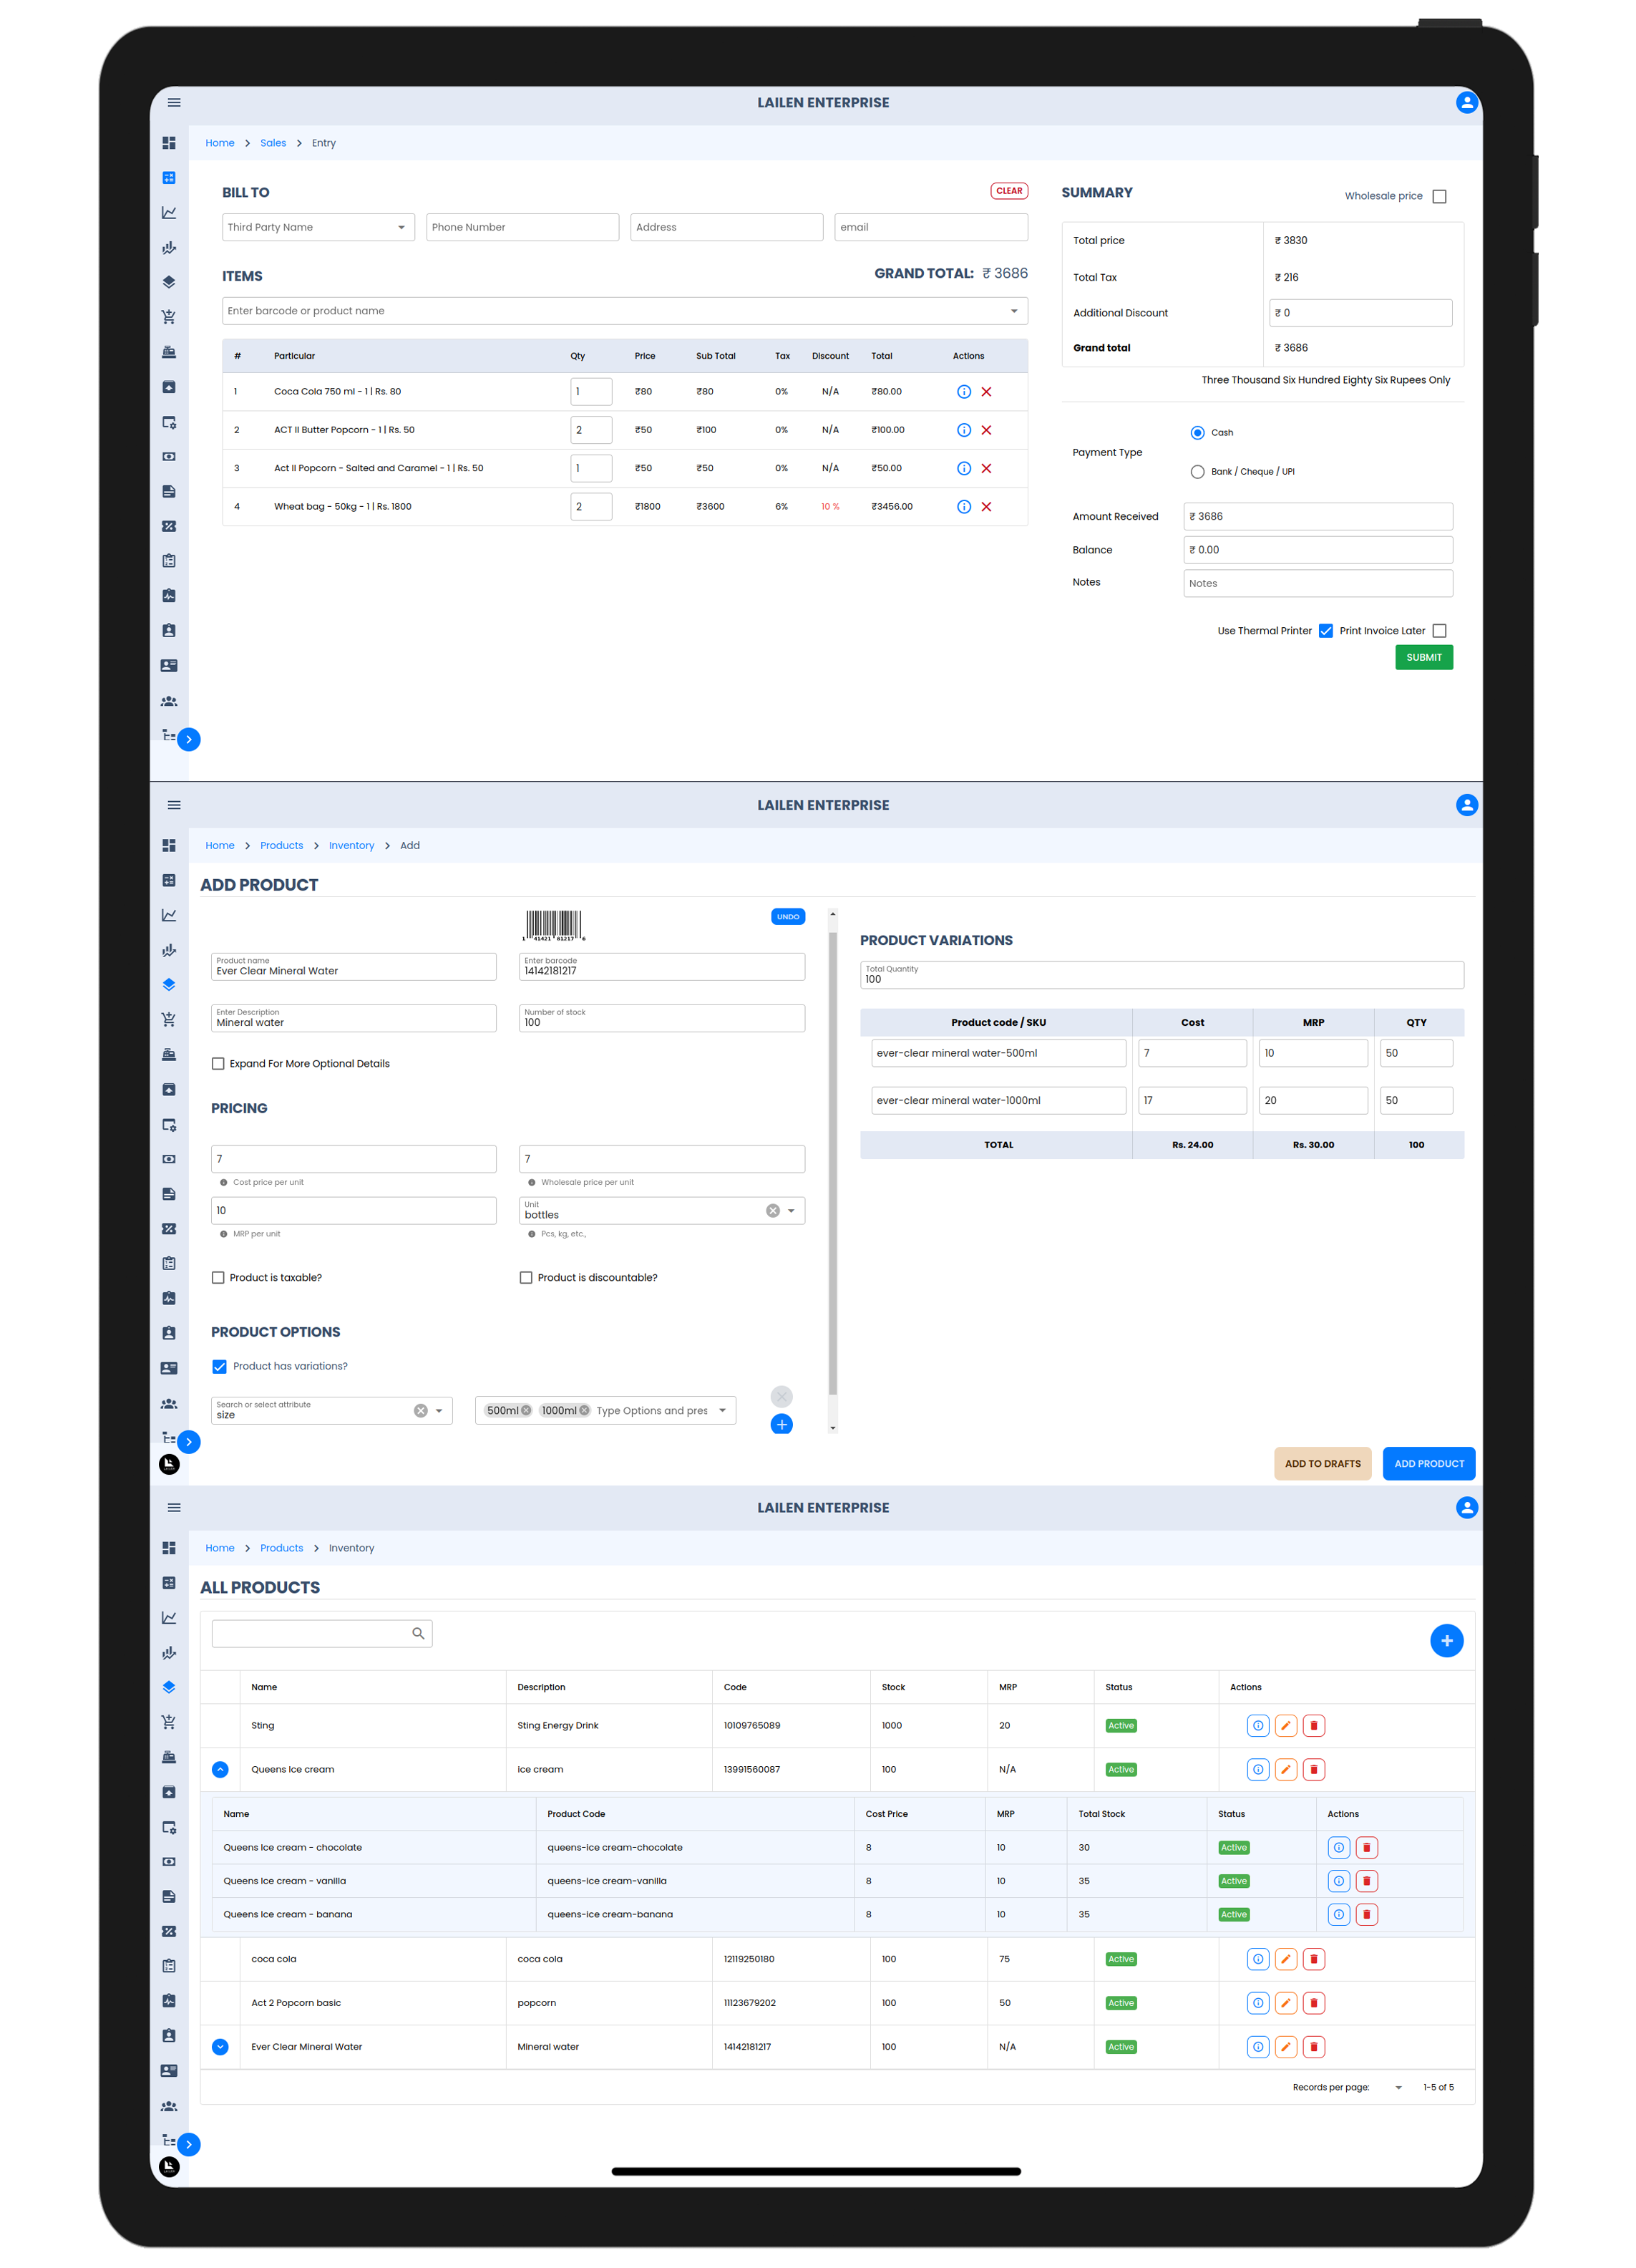Screen dimensions: 1636x2268
Task: Go to Sales breadcrumb link
Action: (273, 143)
